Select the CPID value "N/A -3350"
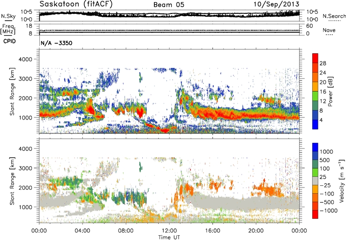 tap(57, 43)
